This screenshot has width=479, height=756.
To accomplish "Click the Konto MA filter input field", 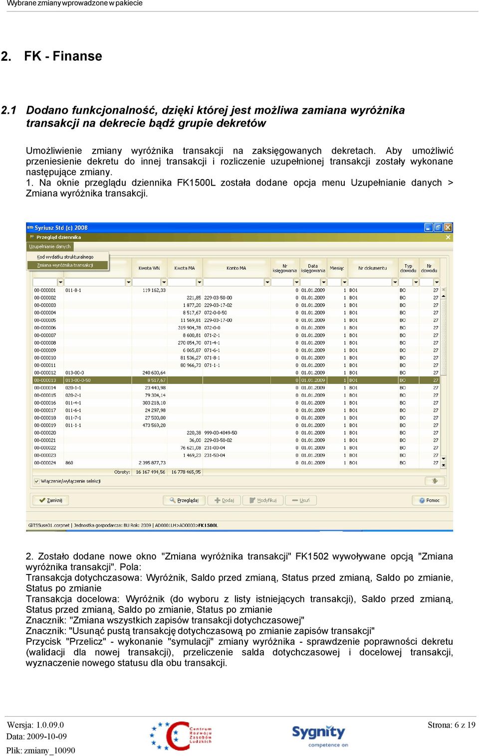I will [234, 282].
